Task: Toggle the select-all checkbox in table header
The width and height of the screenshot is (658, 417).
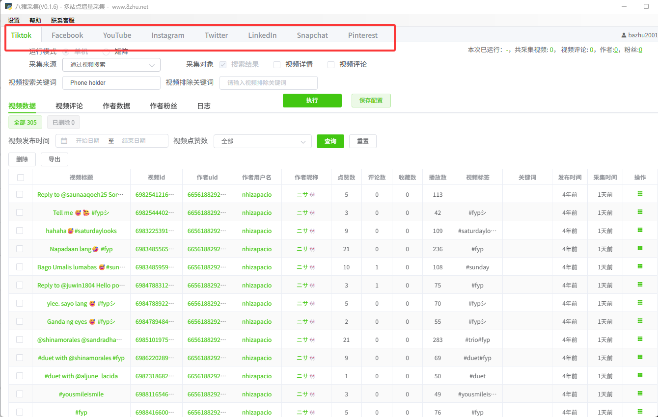Action: tap(20, 178)
